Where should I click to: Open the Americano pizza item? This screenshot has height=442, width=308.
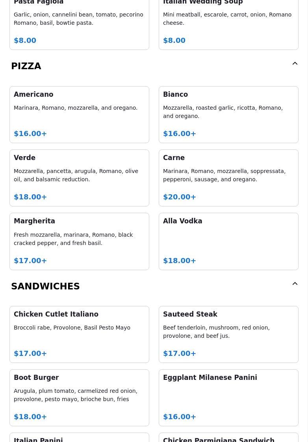tap(79, 115)
